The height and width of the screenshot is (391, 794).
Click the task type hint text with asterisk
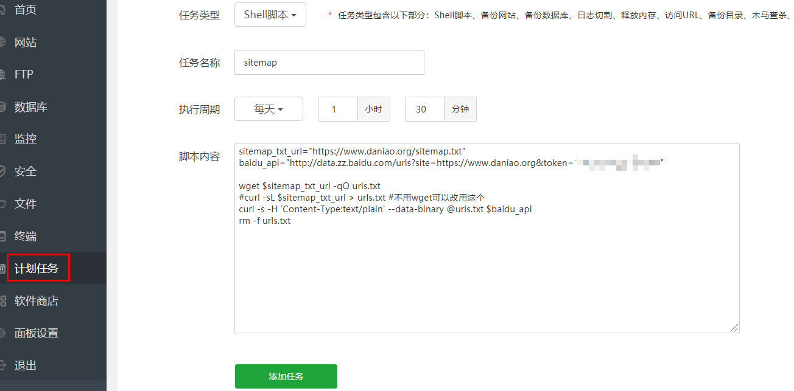pos(560,16)
